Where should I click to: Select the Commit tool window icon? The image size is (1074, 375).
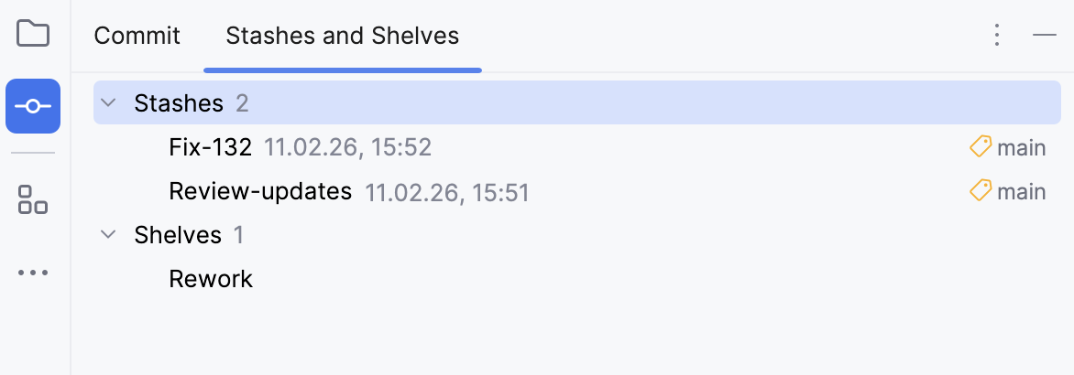33,106
